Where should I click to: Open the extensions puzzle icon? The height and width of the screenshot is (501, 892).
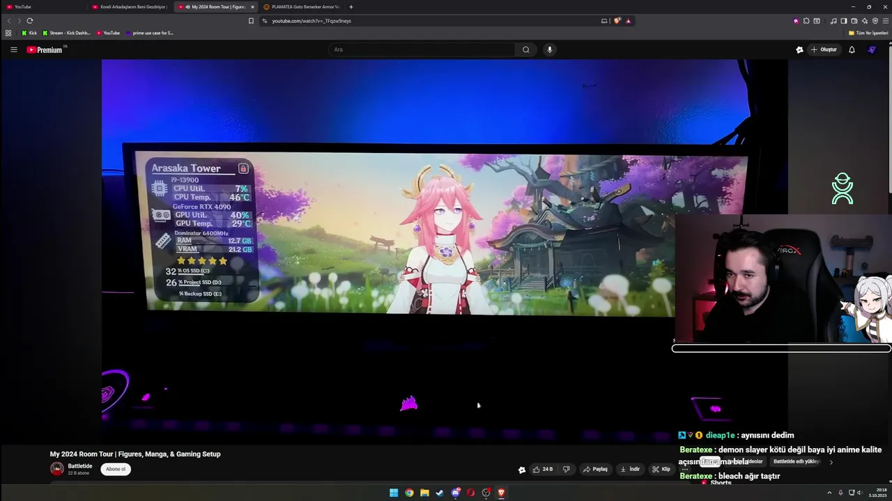point(806,21)
